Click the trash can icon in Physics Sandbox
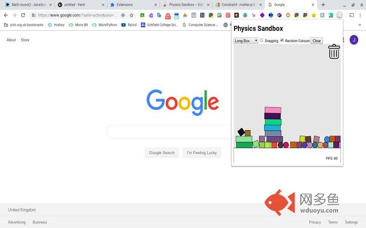The width and height of the screenshot is (366, 228). coord(334,51)
